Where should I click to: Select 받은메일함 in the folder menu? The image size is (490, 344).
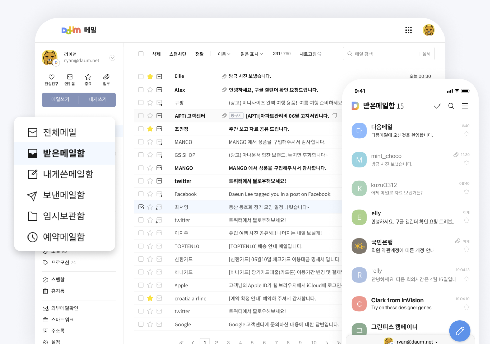coord(64,153)
